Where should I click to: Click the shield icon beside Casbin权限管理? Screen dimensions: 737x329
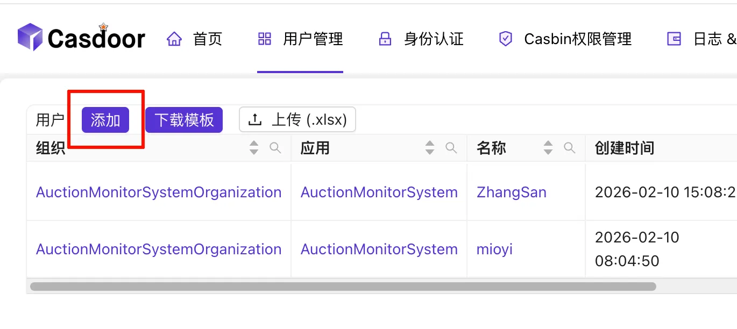pyautogui.click(x=505, y=38)
